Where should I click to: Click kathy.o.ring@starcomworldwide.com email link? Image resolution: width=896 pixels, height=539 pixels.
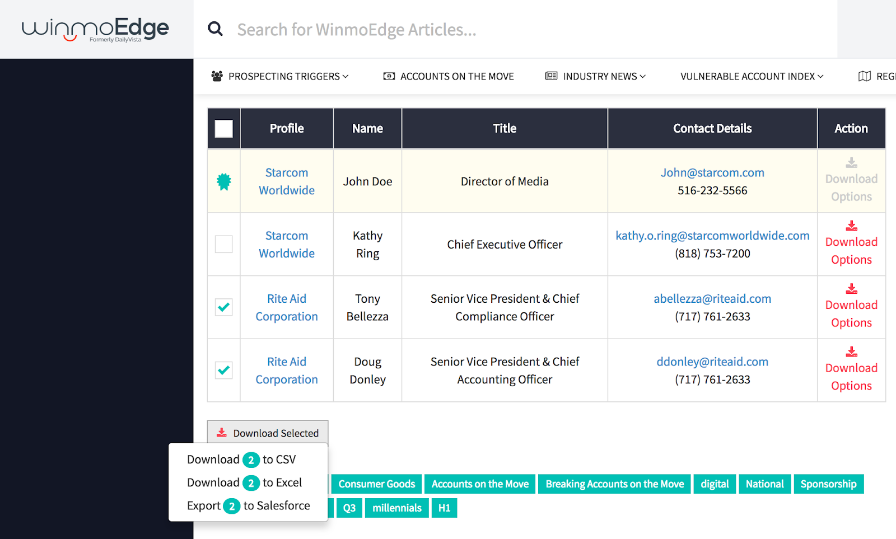point(712,236)
